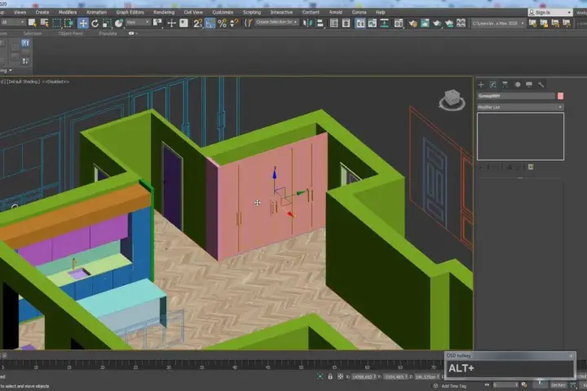Image resolution: width=587 pixels, height=391 pixels.
Task: Click the Sign In button
Action: (x=550, y=12)
